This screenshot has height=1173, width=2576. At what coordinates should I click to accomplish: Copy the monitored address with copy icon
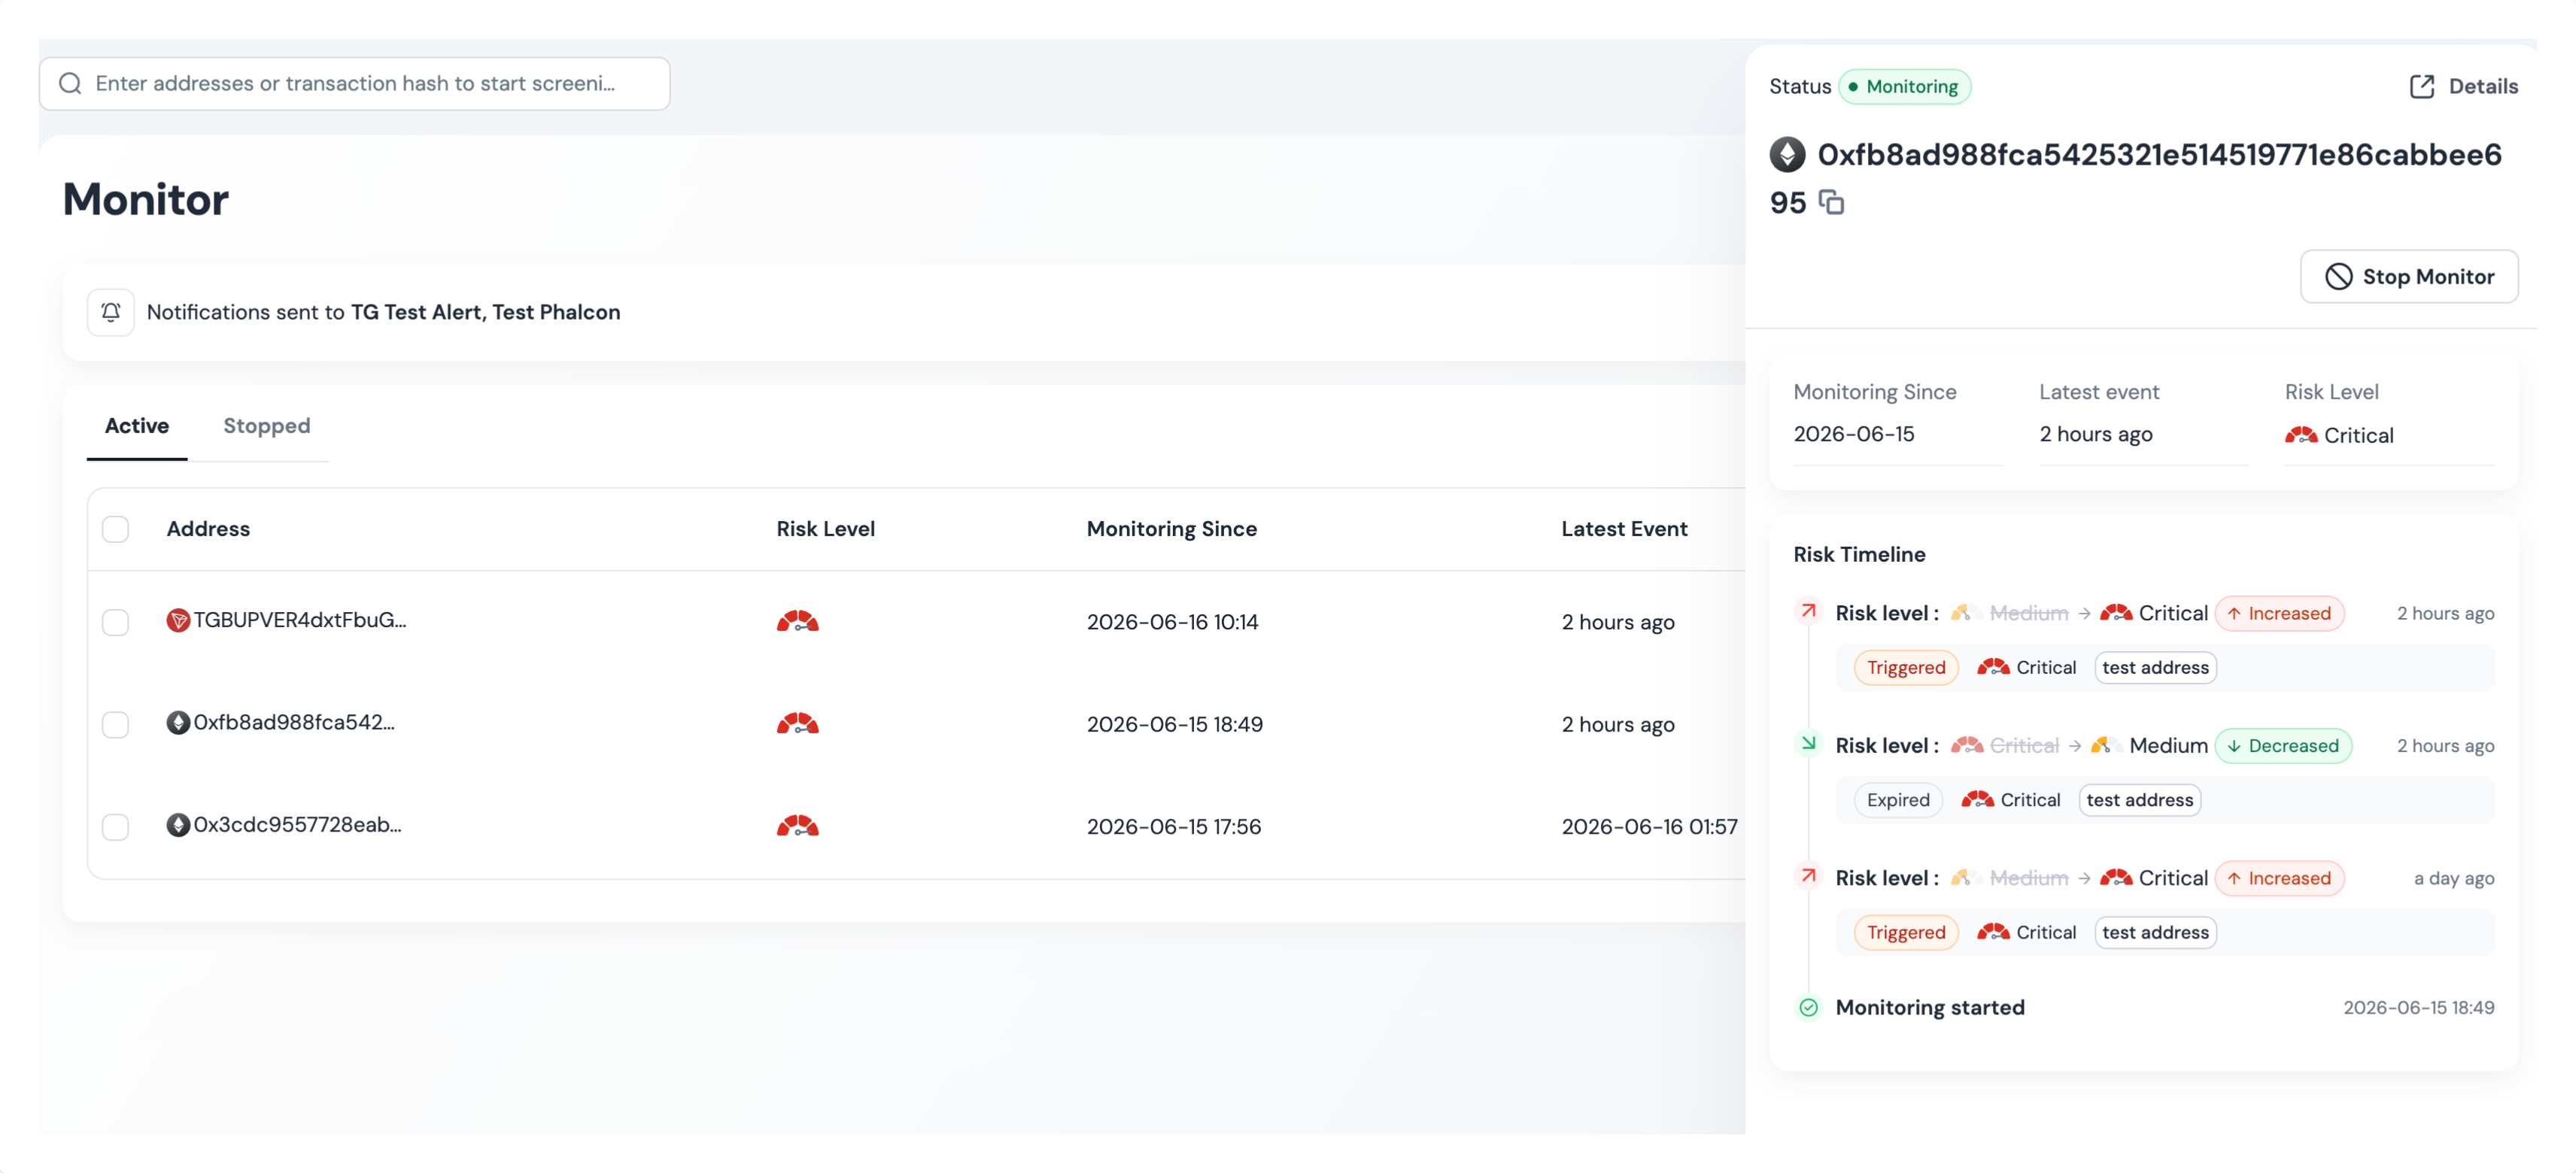(x=1830, y=202)
